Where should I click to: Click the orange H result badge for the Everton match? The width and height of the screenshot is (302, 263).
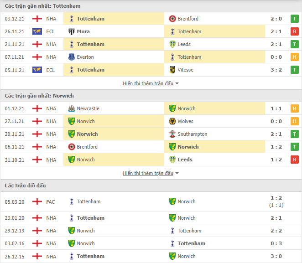coord(295,57)
